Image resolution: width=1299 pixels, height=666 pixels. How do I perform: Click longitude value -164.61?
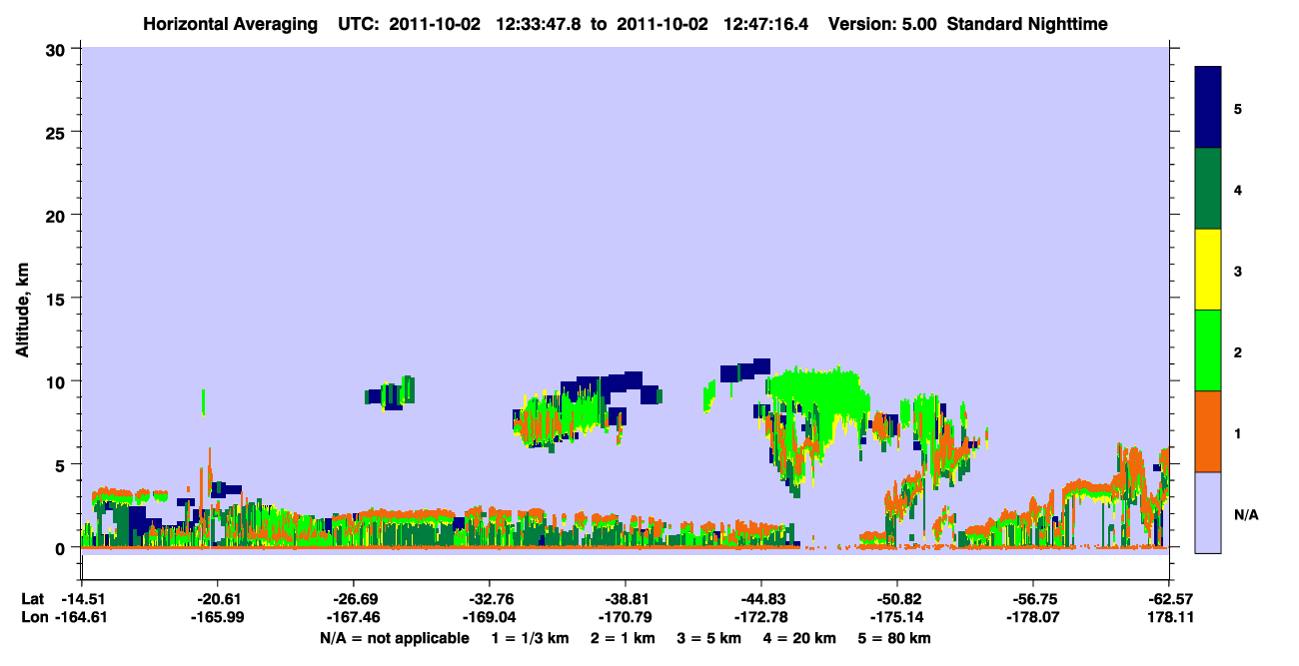[81, 618]
